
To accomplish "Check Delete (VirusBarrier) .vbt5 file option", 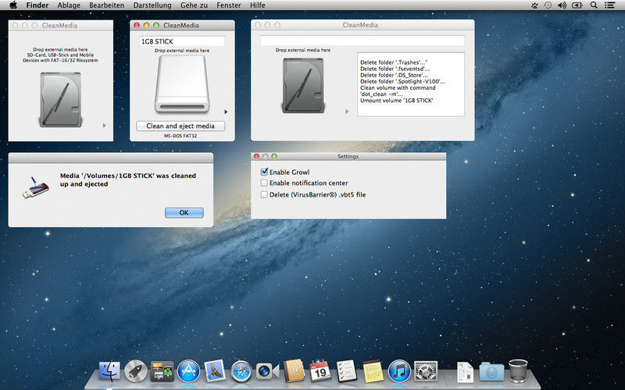I will [x=264, y=195].
